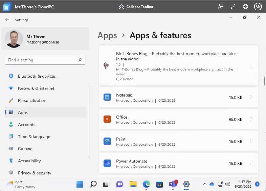Viewport: 266px width, 191px height.
Task: Open the clock and date
Action: [x=243, y=184]
